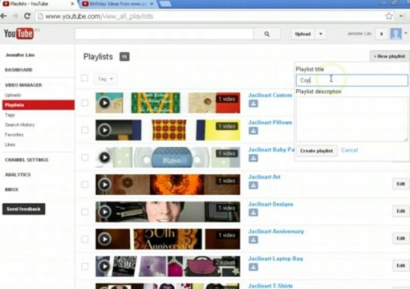
Task: Click the search magnifier button
Action: pyautogui.click(x=266, y=34)
